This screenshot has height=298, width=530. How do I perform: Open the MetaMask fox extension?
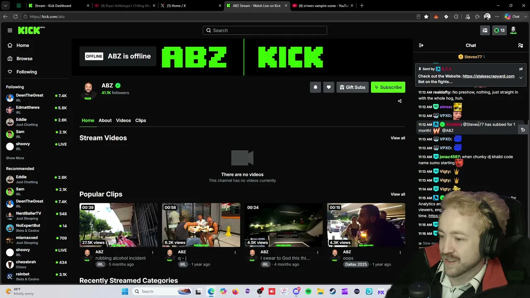coord(436,17)
